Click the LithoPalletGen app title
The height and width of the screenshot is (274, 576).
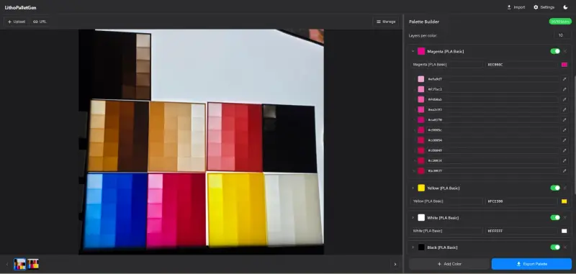pos(21,7)
